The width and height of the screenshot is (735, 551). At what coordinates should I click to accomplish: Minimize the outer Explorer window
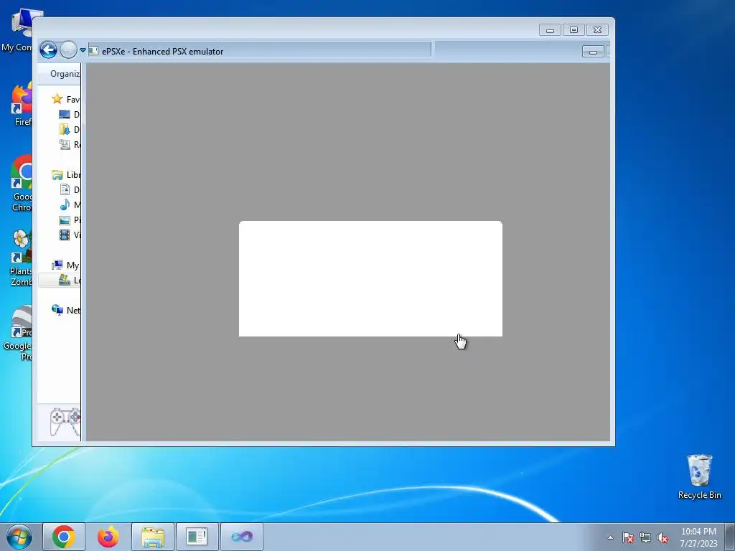[x=550, y=30]
